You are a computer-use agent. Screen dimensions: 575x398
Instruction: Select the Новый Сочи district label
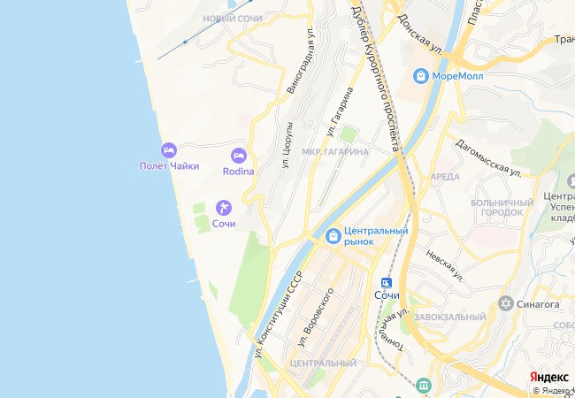(x=233, y=19)
